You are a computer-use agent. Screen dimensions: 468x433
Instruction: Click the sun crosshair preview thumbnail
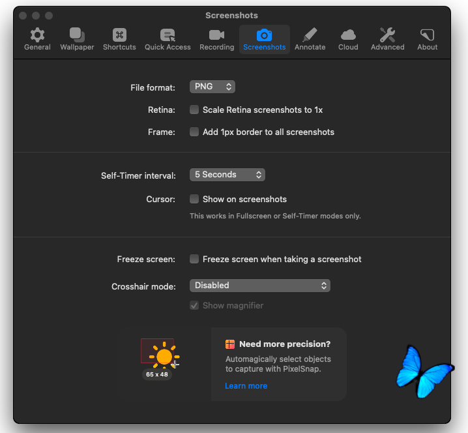(x=160, y=355)
